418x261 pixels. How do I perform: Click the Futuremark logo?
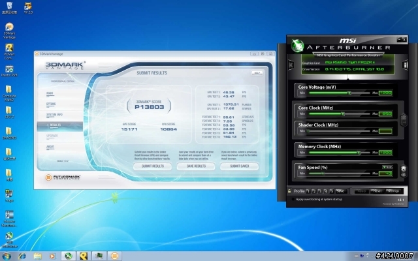pyautogui.click(x=63, y=177)
